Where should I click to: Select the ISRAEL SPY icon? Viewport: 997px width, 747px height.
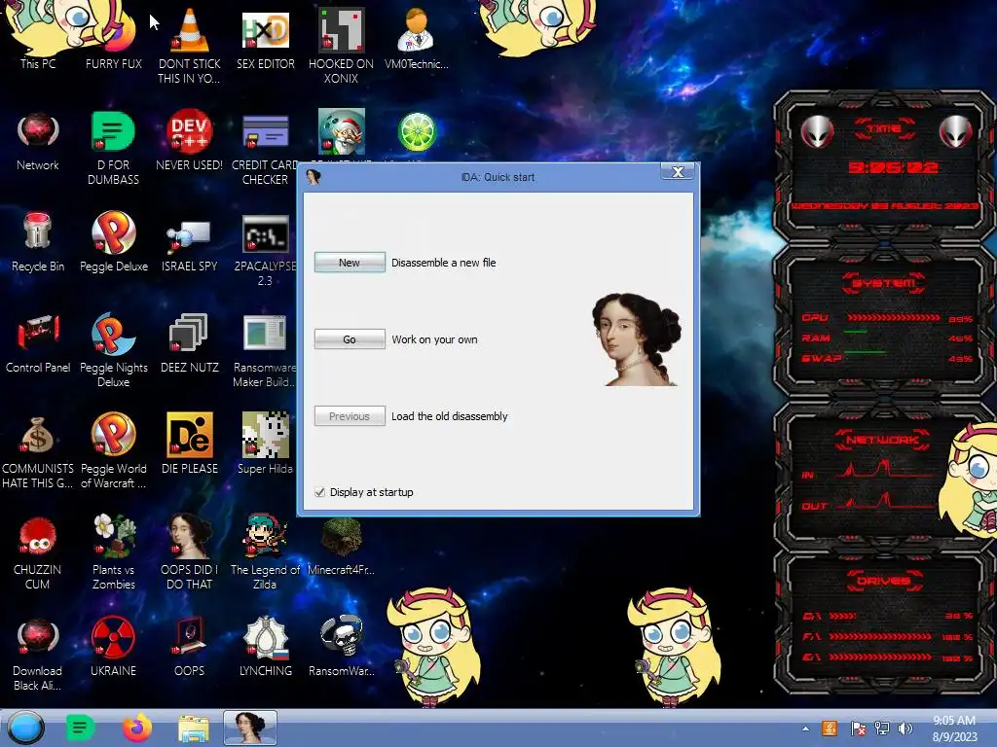click(190, 244)
